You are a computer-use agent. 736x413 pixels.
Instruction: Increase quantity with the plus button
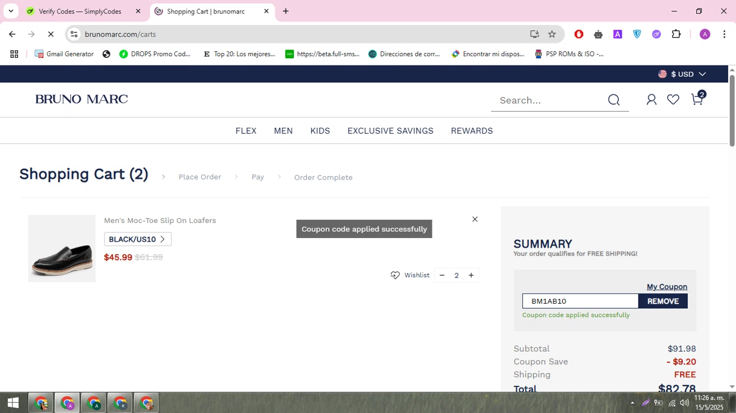[x=471, y=275]
